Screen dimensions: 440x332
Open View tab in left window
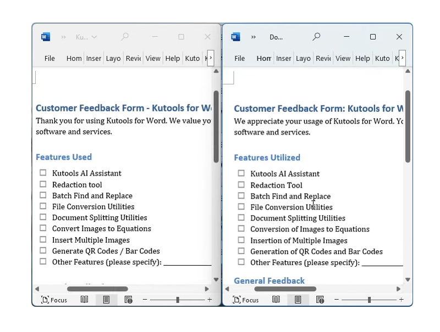tap(153, 58)
